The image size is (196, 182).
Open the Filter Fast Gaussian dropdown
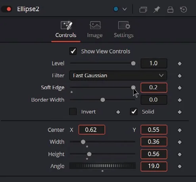pos(118,76)
